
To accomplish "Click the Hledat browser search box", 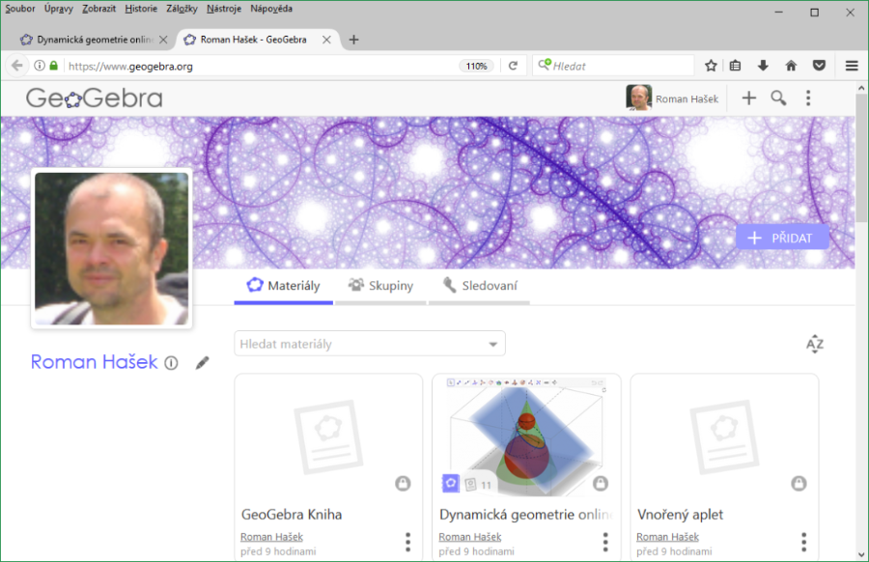I will pyautogui.click(x=613, y=66).
